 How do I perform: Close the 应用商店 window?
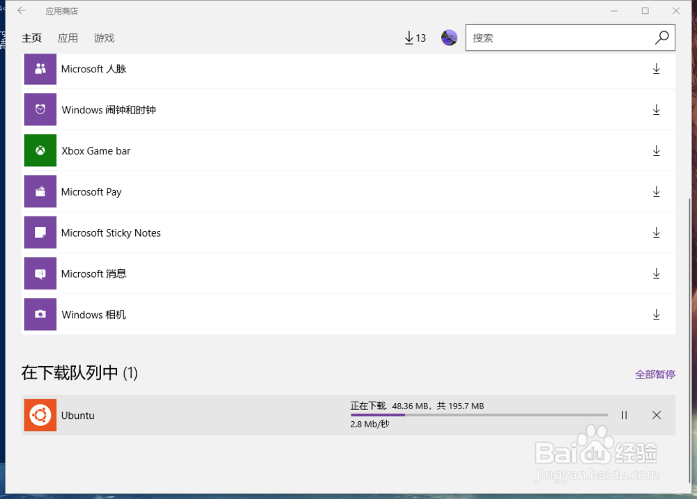(x=676, y=10)
